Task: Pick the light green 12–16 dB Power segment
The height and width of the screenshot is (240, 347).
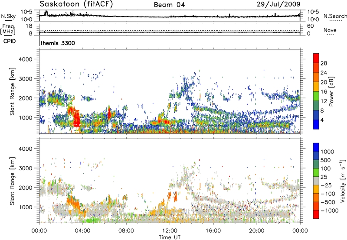Action: point(316,96)
